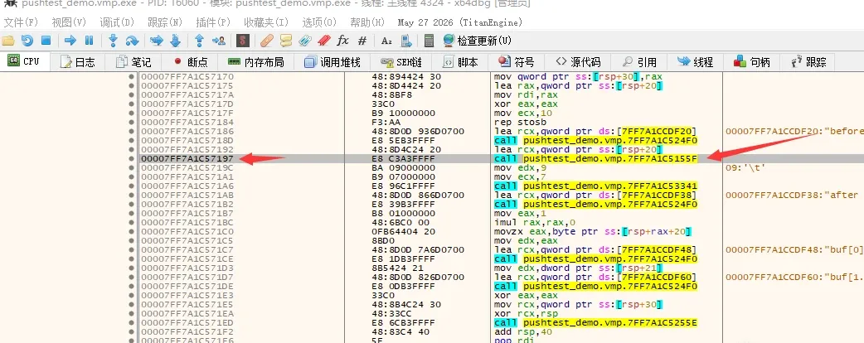Switch to the CPU tab
The width and height of the screenshot is (864, 343).
(24, 61)
